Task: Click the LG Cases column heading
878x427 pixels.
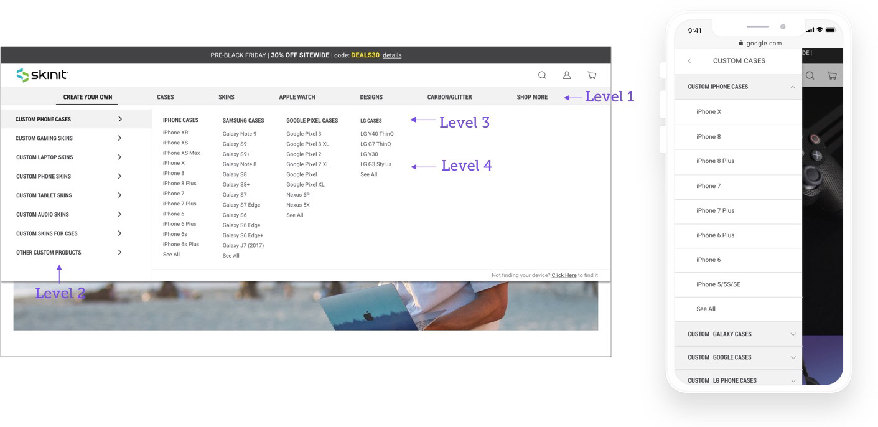Action: point(371,121)
